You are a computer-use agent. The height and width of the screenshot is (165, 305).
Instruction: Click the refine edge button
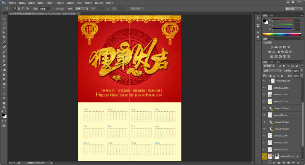(136, 9)
